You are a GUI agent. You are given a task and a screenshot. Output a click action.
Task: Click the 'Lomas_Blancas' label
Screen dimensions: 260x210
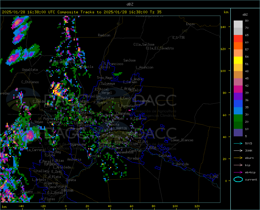(x=182, y=140)
